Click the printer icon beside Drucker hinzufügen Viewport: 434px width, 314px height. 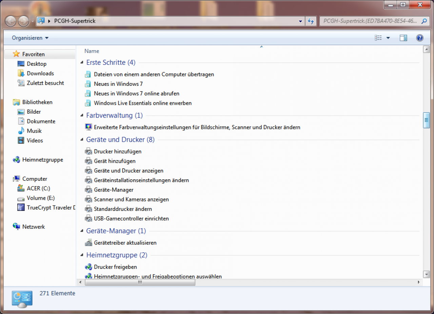[88, 151]
